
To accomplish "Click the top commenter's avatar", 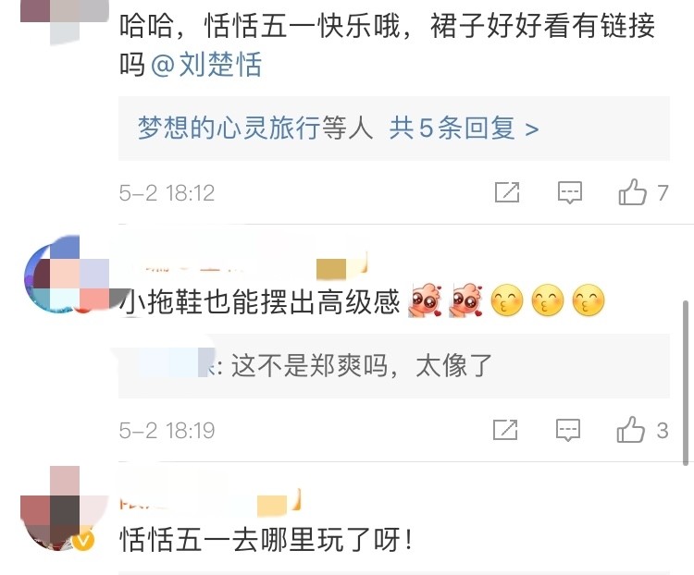I will coord(65,20).
